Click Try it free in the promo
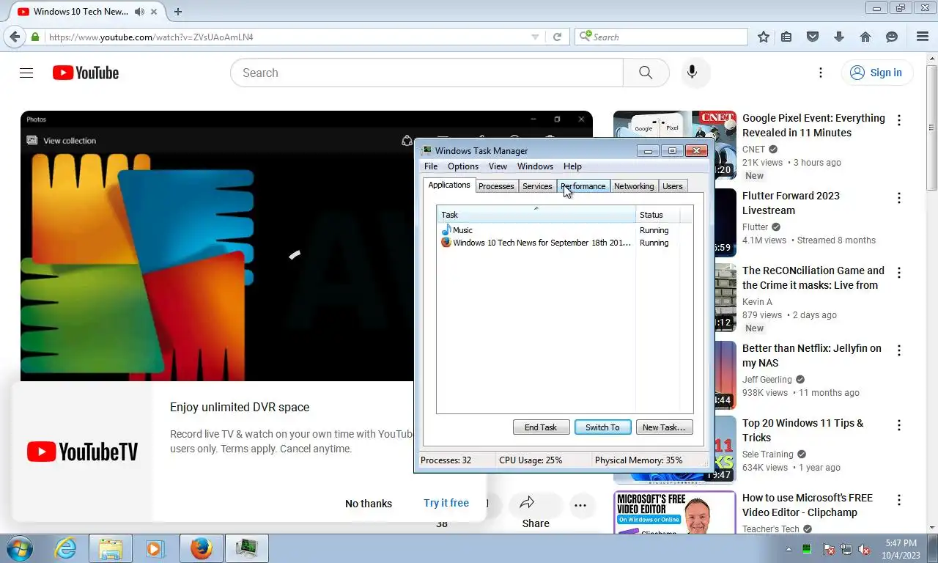This screenshot has width=938, height=563. (446, 503)
